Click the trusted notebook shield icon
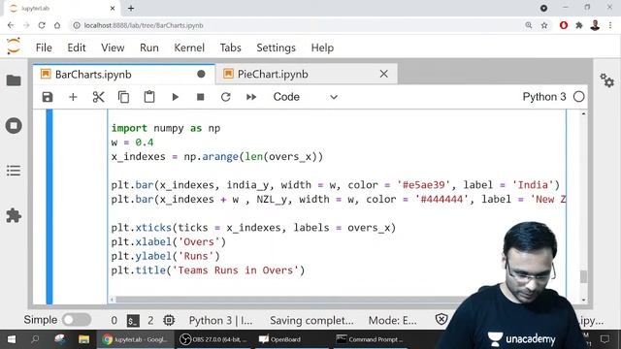621x349 pixels. (x=441, y=319)
